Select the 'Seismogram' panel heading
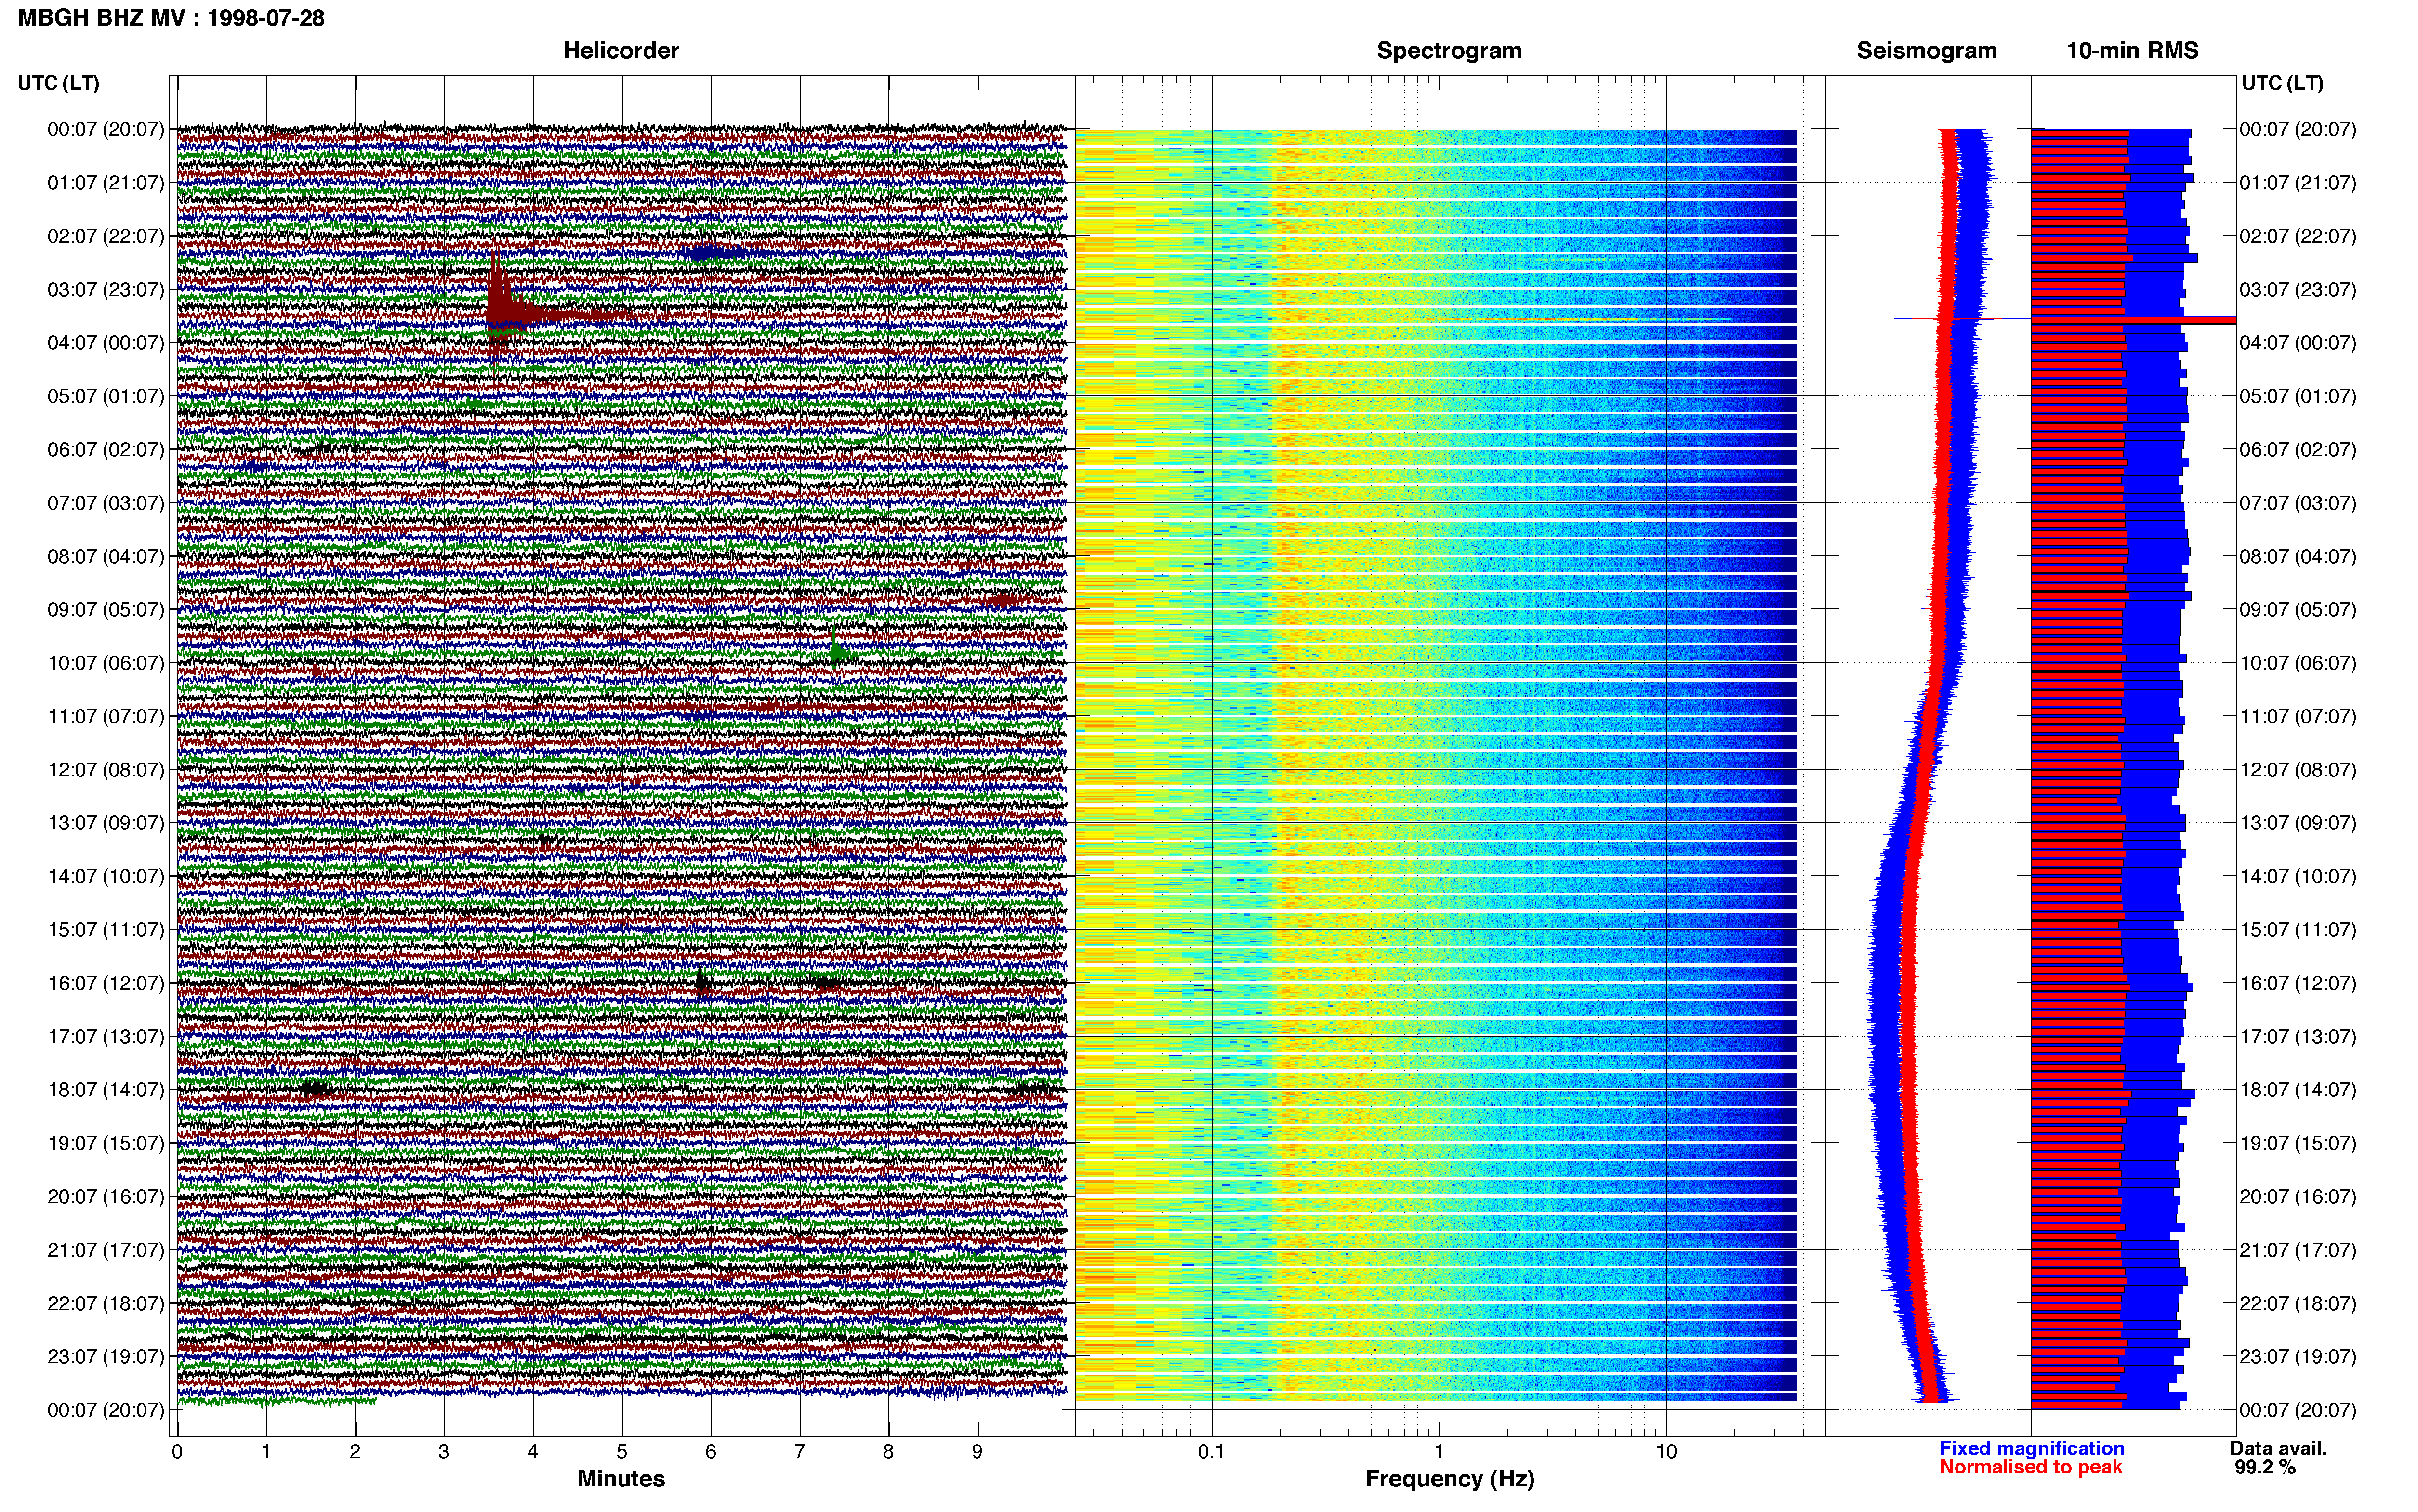Image resolution: width=2418 pixels, height=1512 pixels. point(1926,51)
